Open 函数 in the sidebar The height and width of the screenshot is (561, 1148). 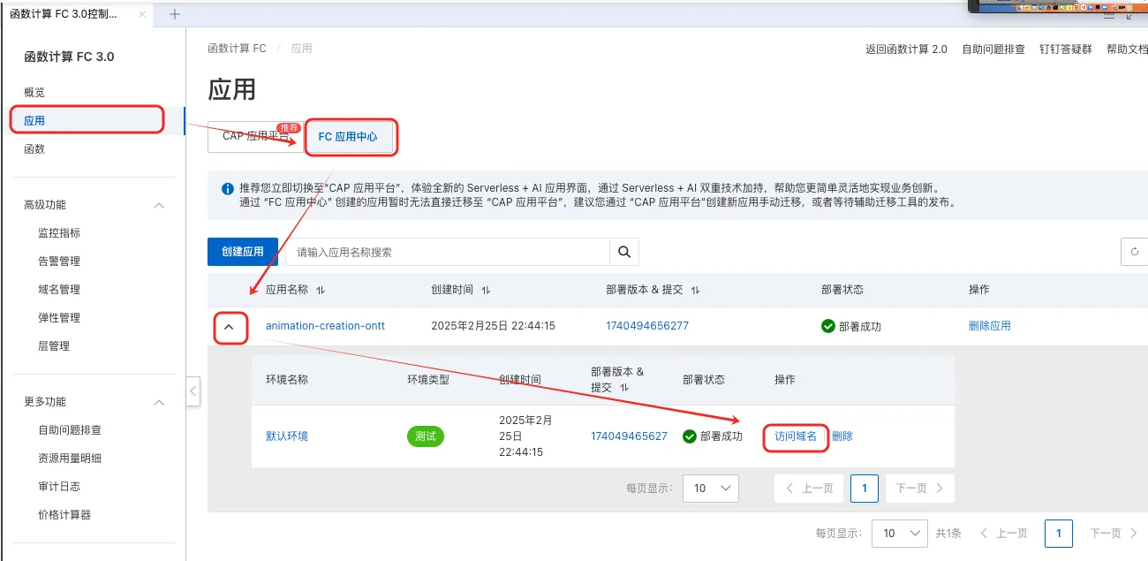[x=34, y=149]
